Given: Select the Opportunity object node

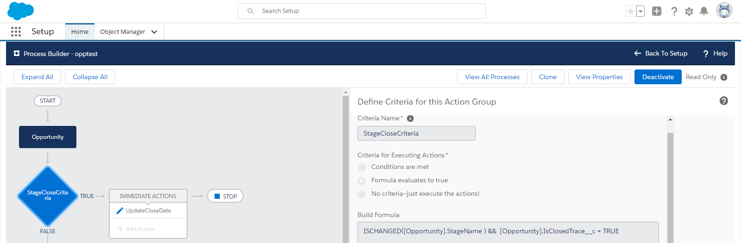Looking at the screenshot, I should [x=48, y=137].
